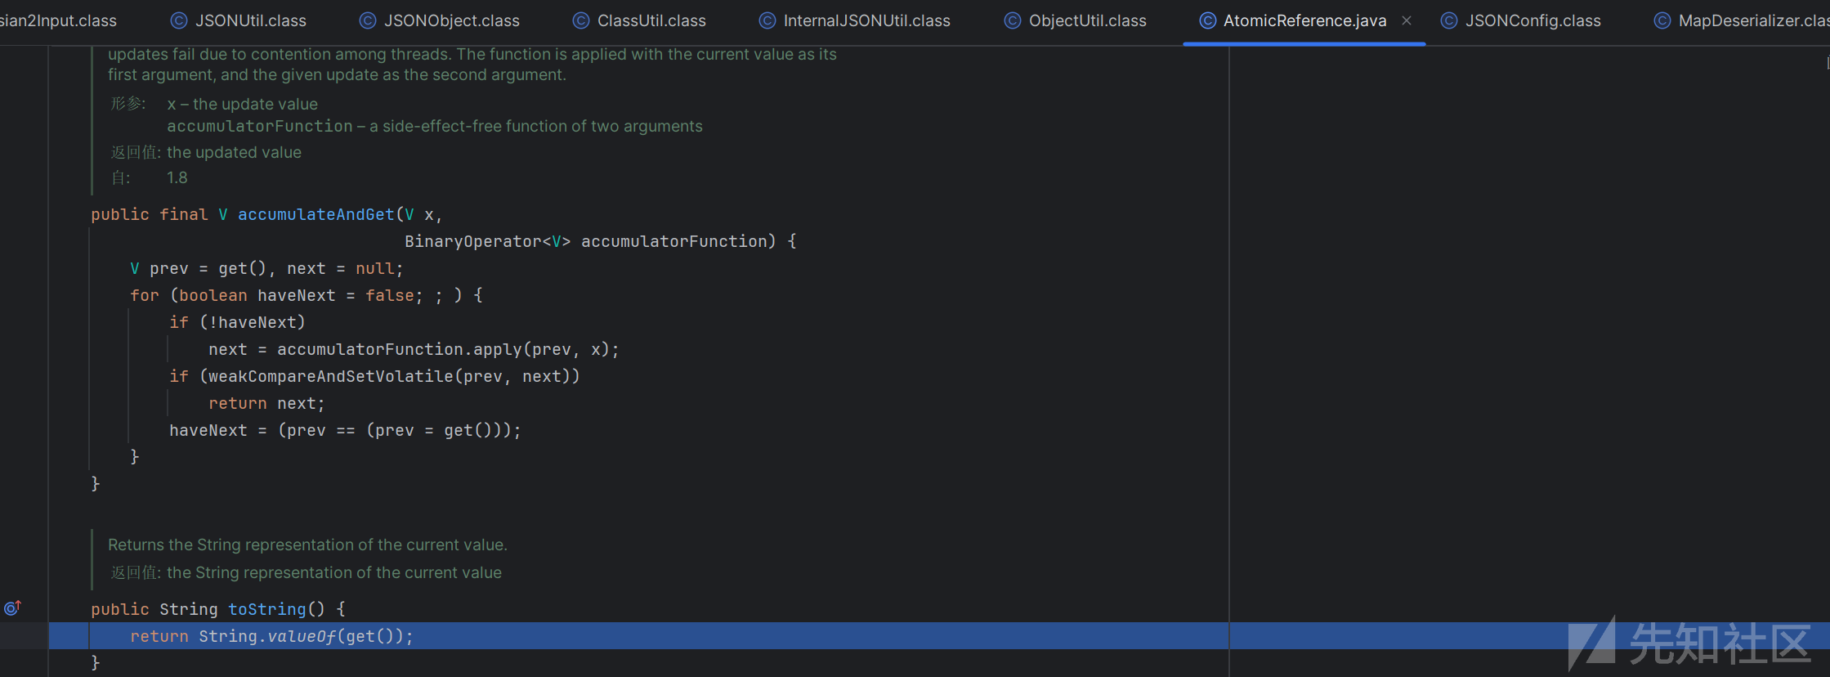
Task: Click 'Returns the String representation' doc text
Action: (x=307, y=545)
